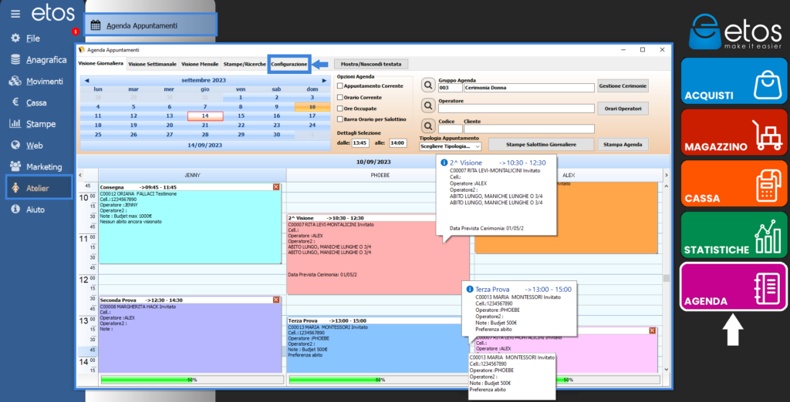Screen dimensions: 790x402
Task: Click the File gear icon in sidebar
Action: (15, 39)
